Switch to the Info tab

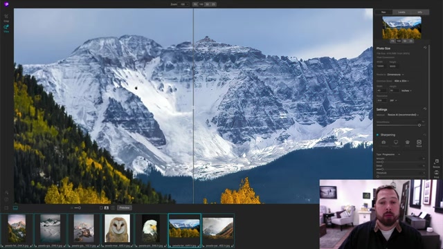pos(420,12)
